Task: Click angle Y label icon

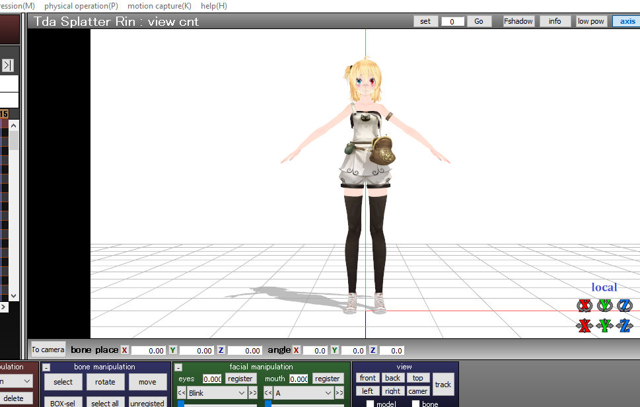Action: click(334, 350)
